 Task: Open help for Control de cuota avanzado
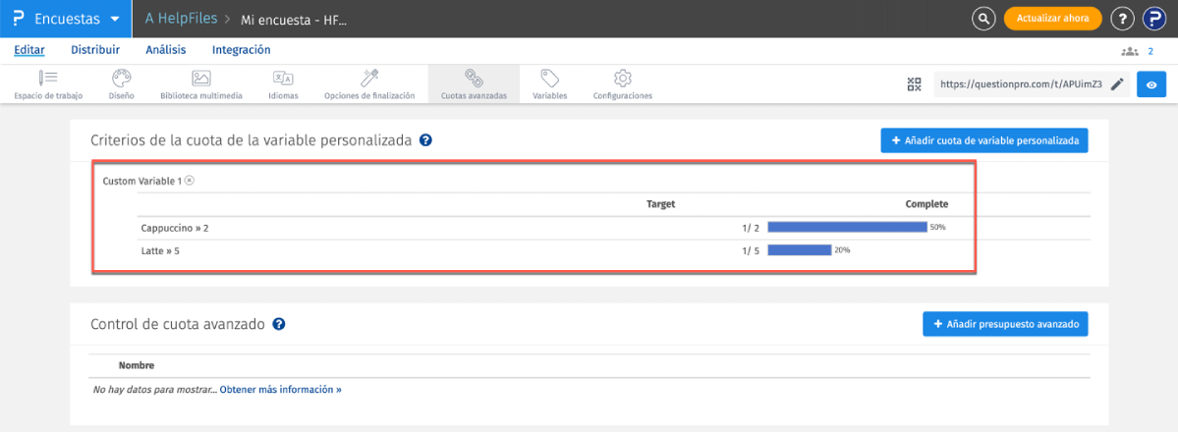(278, 325)
